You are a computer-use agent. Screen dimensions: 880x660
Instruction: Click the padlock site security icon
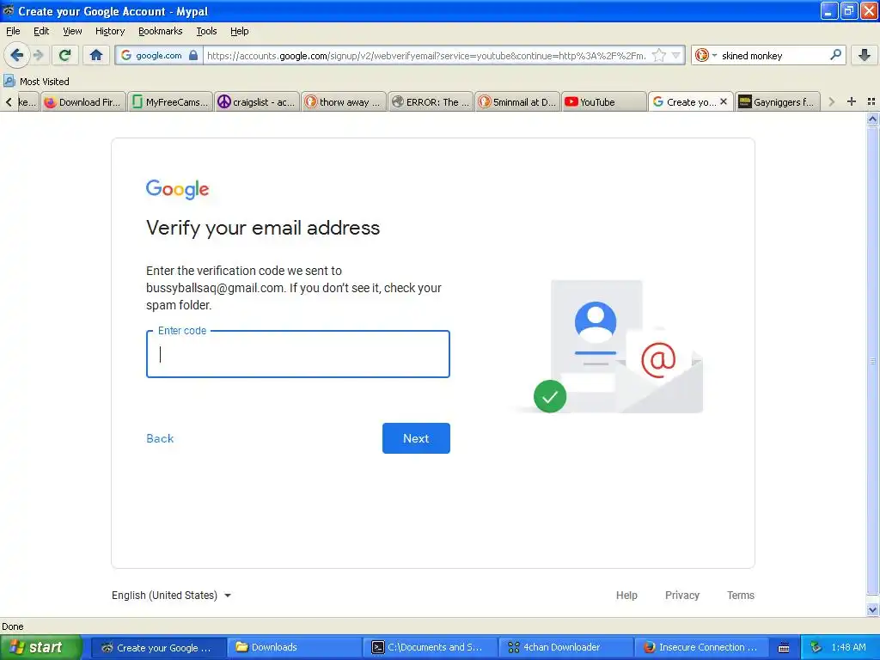pyautogui.click(x=193, y=55)
